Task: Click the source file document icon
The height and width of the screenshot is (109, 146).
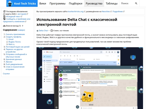Action: coord(4,16)
